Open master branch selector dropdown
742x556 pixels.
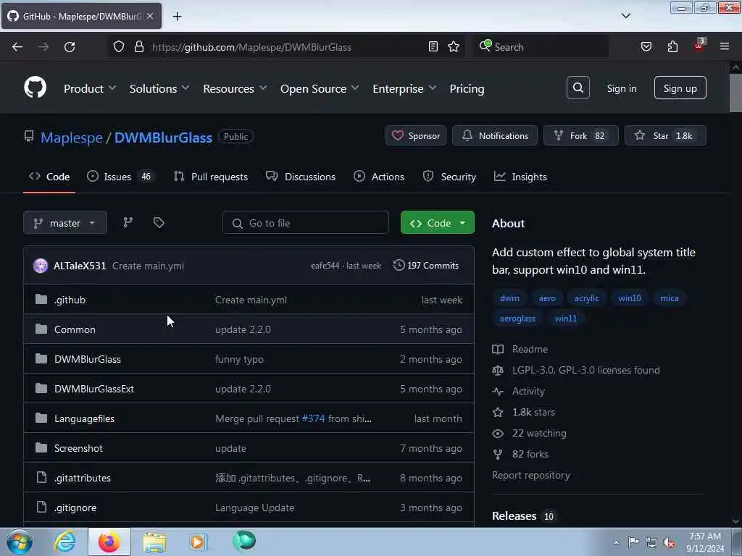[64, 223]
